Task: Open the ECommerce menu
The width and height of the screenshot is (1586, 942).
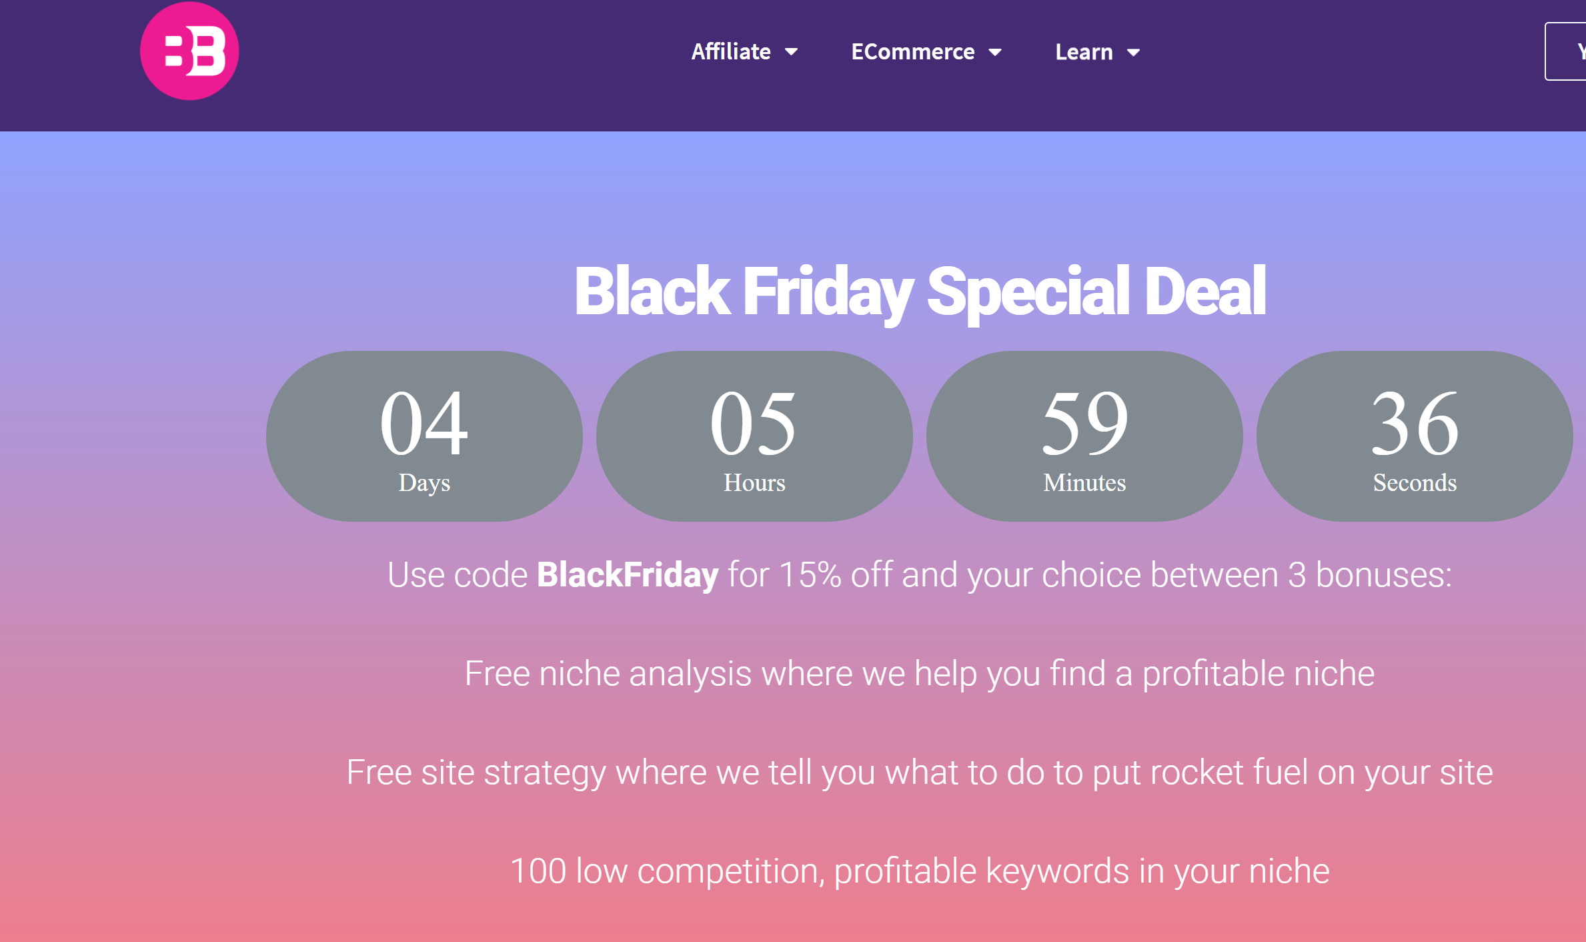Action: tap(912, 52)
